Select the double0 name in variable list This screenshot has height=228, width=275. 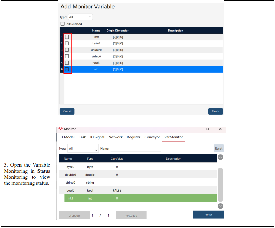point(96,50)
